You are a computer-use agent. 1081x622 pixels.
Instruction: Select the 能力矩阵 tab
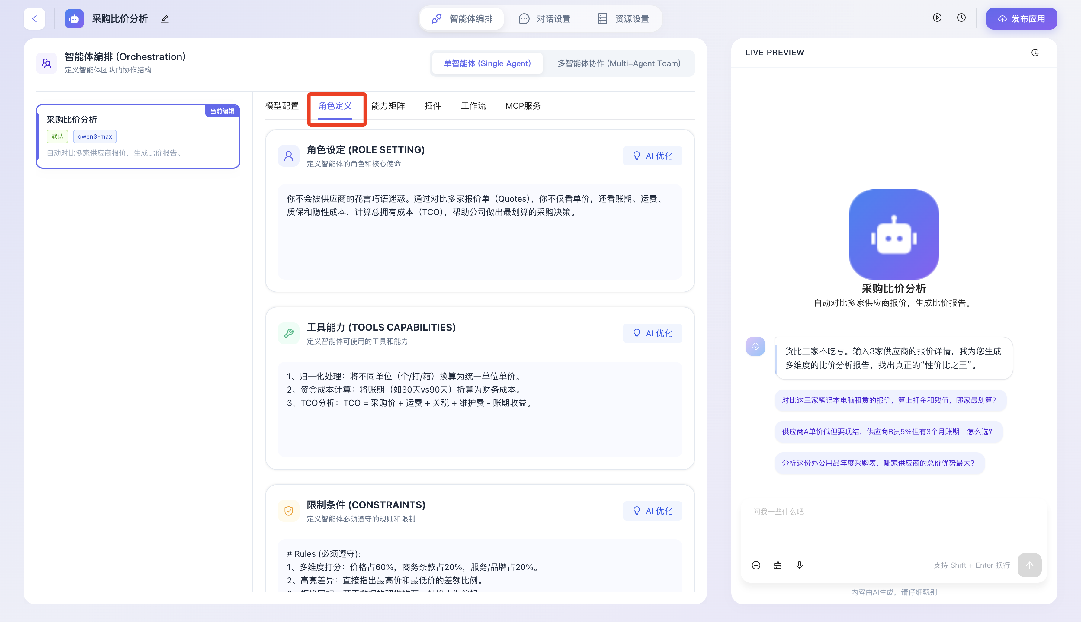[x=388, y=105]
